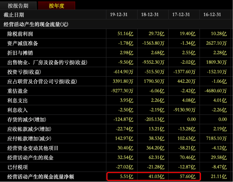233x182 pixels.
Task: Select the -9352.30万 disposal loss value
Action: pos(153,62)
